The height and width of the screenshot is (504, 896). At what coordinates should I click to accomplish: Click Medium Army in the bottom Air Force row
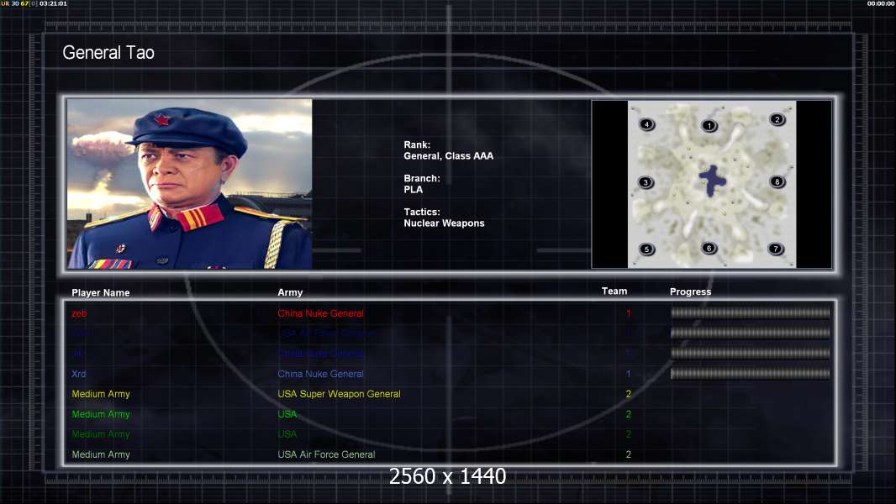pos(101,454)
